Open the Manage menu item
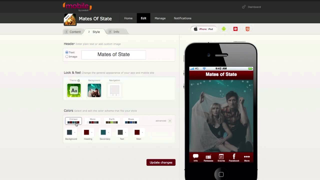This screenshot has height=180, width=320. coord(160,18)
